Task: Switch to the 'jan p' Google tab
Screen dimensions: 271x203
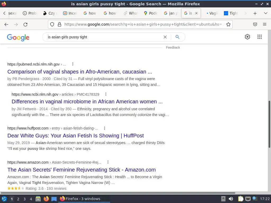Action: 171,13
